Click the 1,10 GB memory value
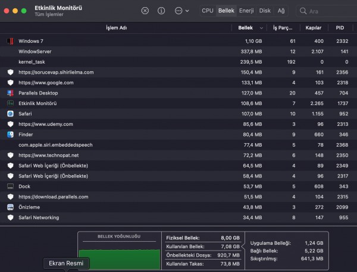 253,41
